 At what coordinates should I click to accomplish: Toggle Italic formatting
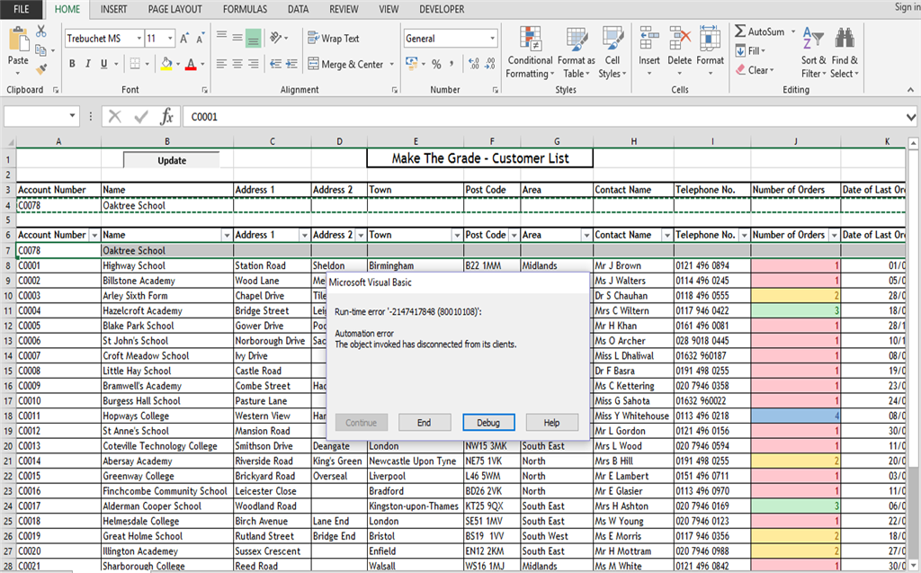87,64
